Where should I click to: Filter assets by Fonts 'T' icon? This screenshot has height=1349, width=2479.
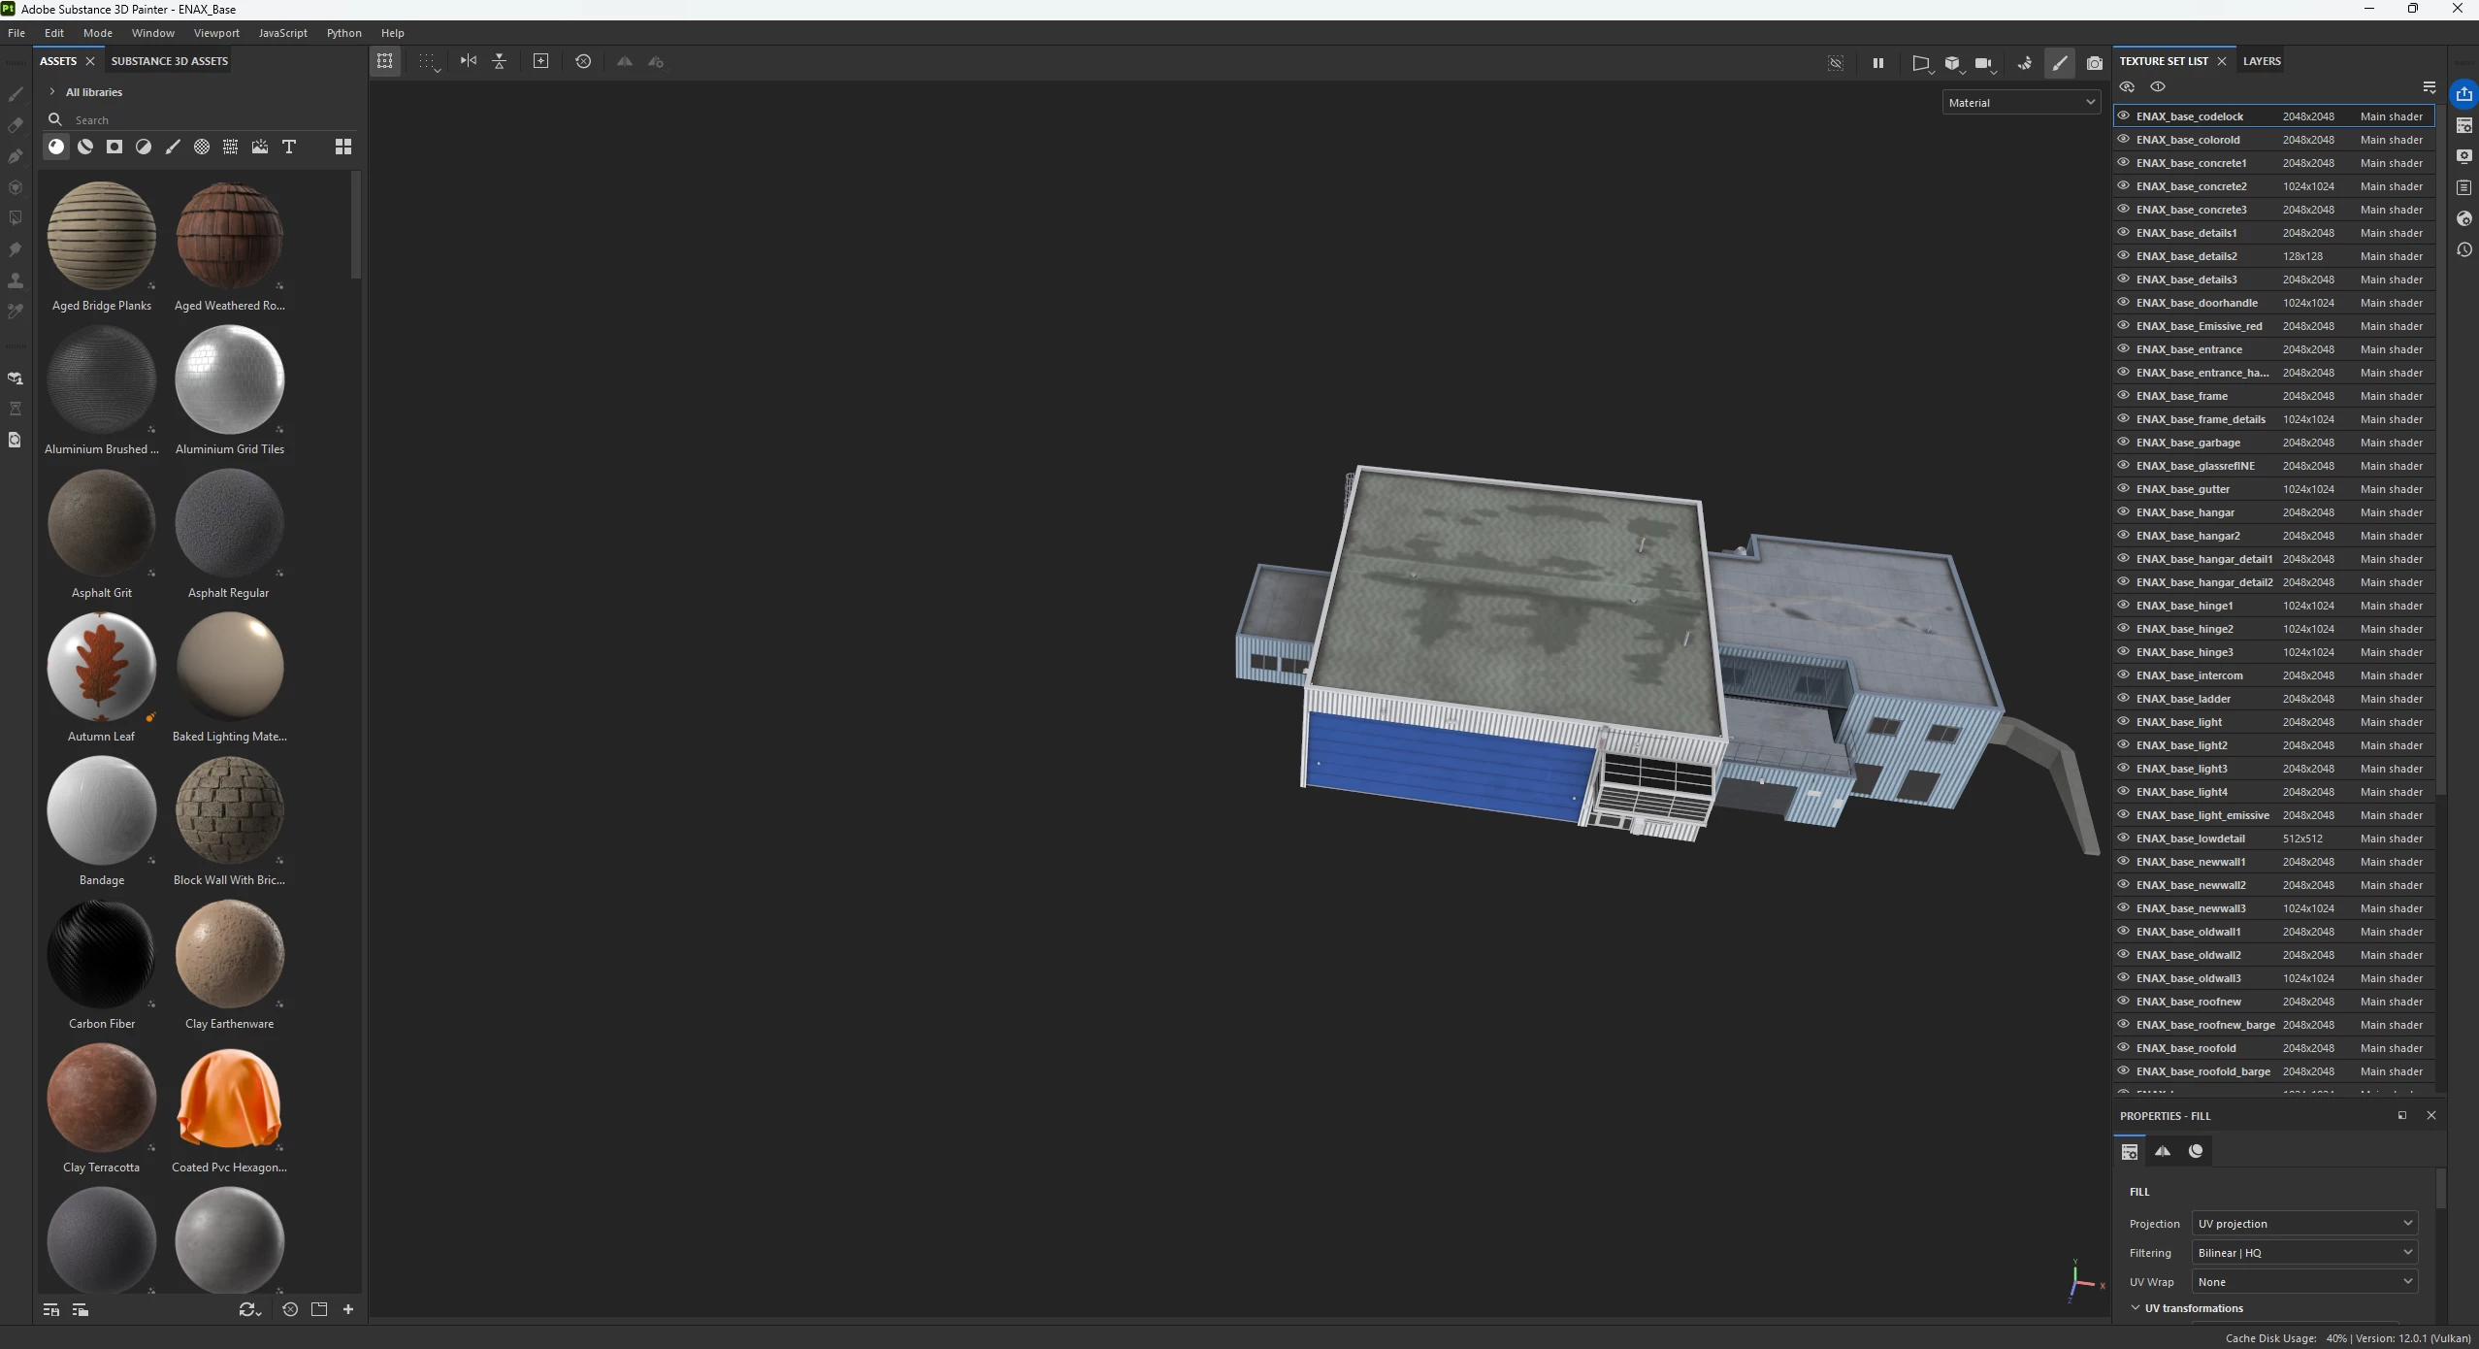(289, 147)
